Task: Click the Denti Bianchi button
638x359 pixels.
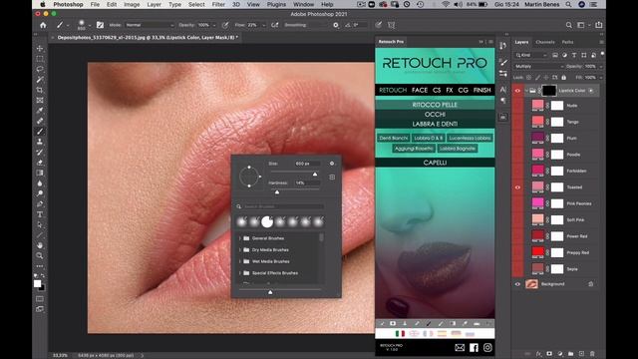Action: click(394, 138)
